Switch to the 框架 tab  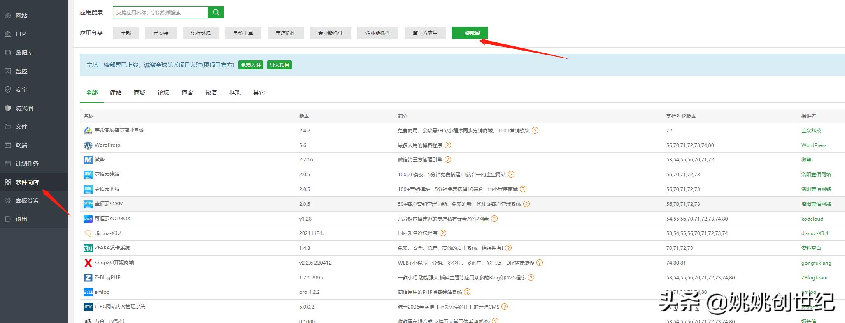[235, 93]
